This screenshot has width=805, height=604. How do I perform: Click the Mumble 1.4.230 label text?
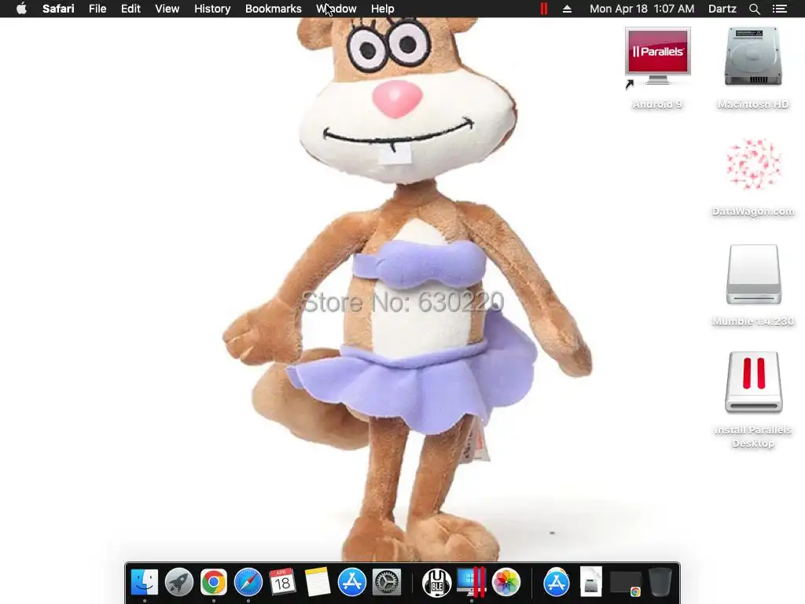(753, 321)
